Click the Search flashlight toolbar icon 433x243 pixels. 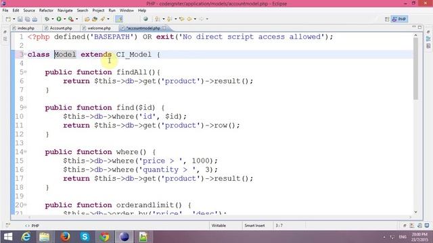coord(103,19)
